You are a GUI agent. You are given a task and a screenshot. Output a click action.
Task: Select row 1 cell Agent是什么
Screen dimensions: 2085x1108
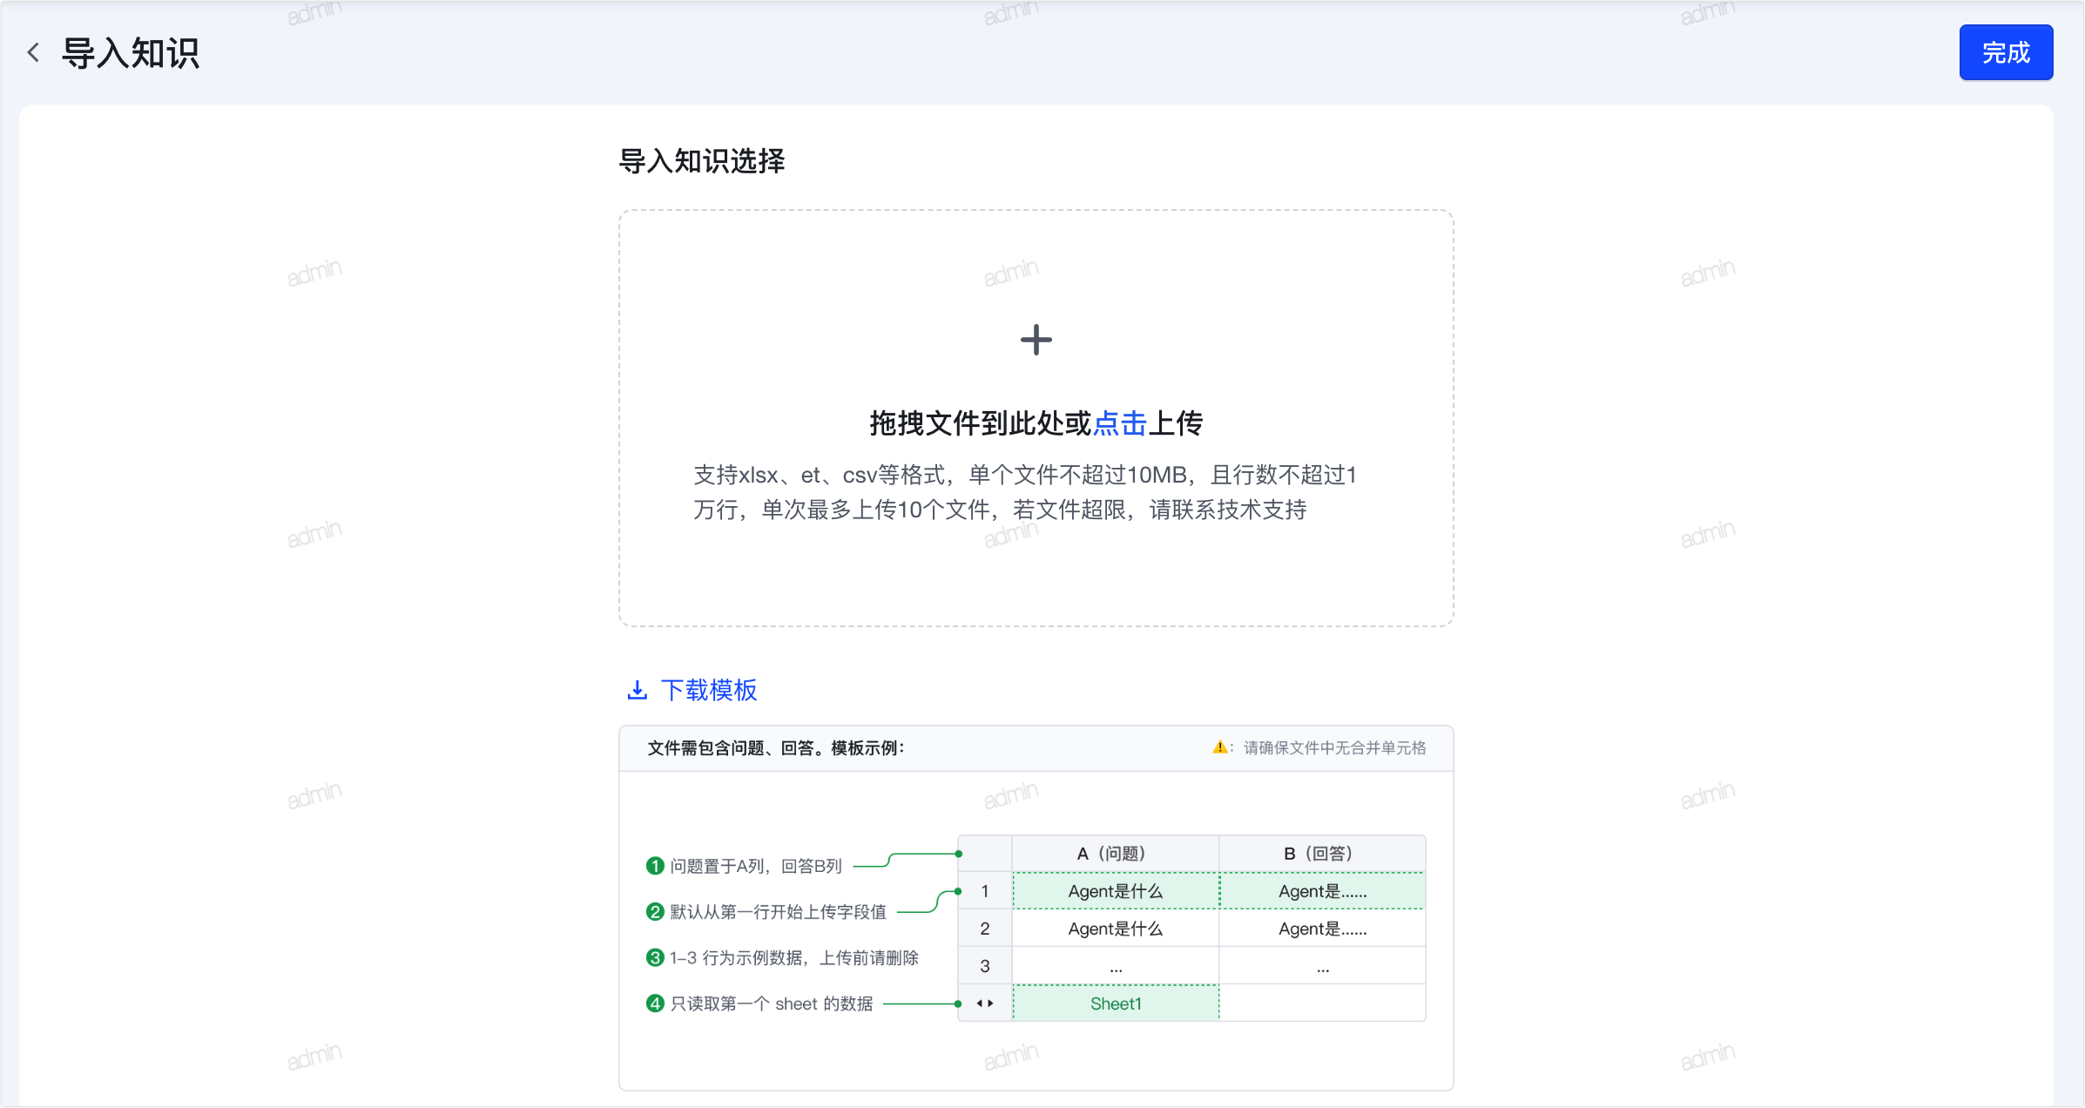point(1116,891)
